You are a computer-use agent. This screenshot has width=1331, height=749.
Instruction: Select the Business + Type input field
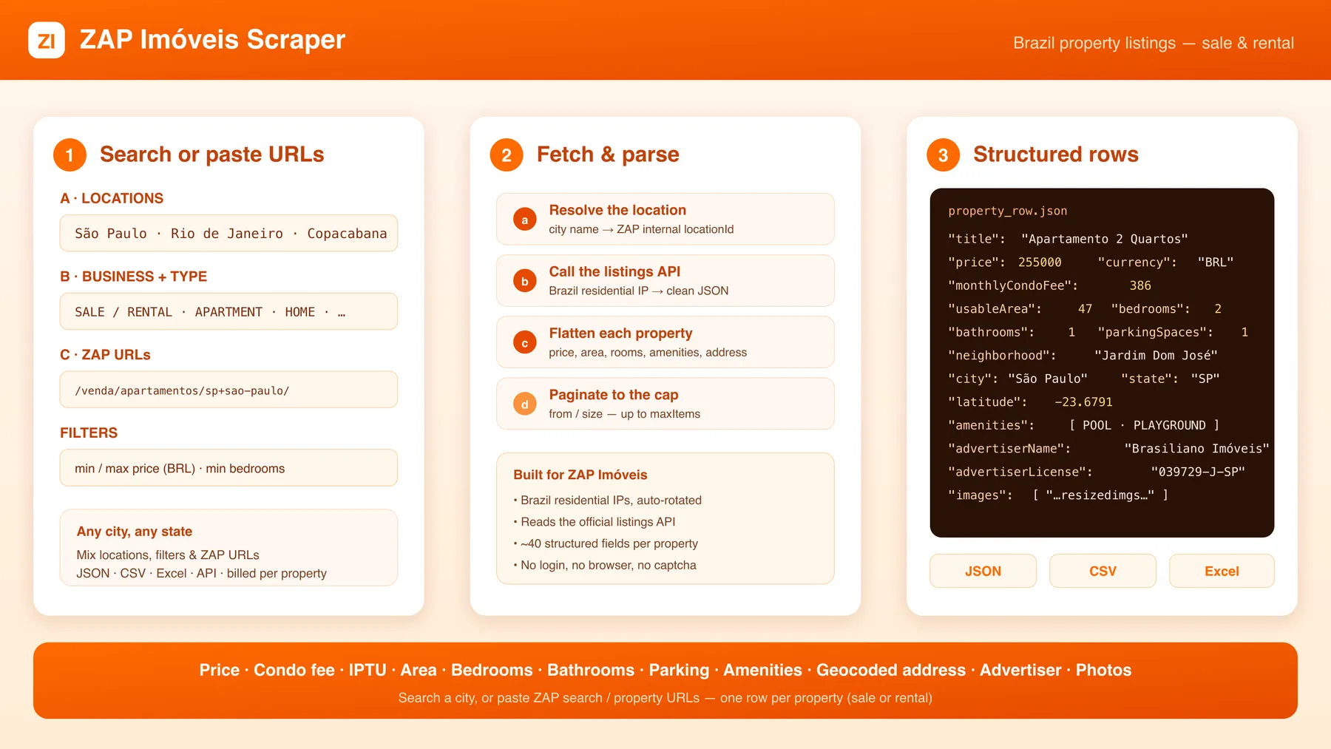228,311
